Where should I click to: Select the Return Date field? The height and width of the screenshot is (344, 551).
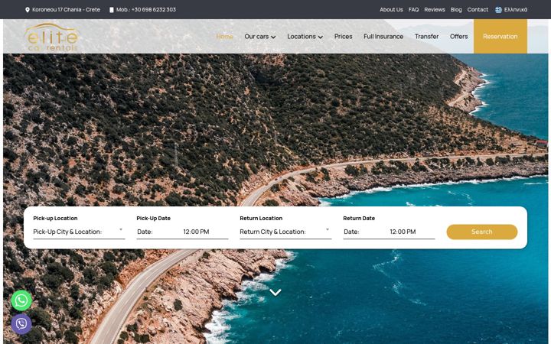pos(365,232)
